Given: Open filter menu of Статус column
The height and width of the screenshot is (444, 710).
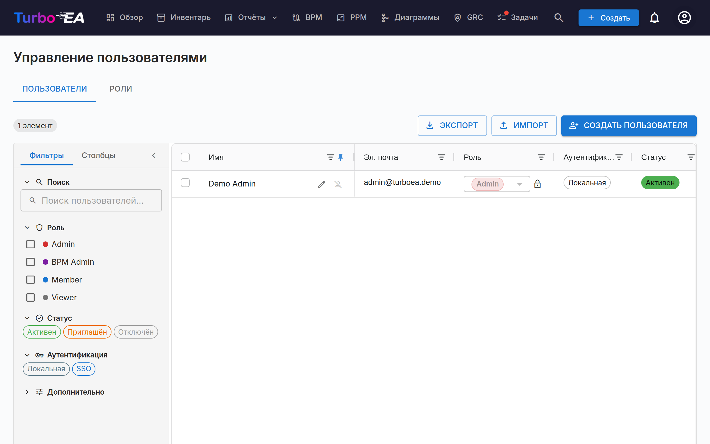Looking at the screenshot, I should (x=691, y=157).
